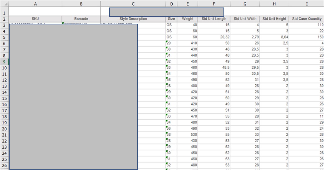Select Weight cell 40 in row 3
Screen dimensions: 324x170
click(x=187, y=25)
